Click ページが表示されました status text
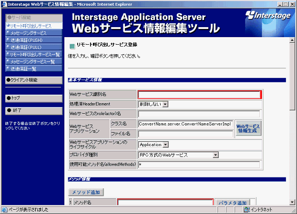Viewport: 297px width, 214px height. click(x=29, y=210)
